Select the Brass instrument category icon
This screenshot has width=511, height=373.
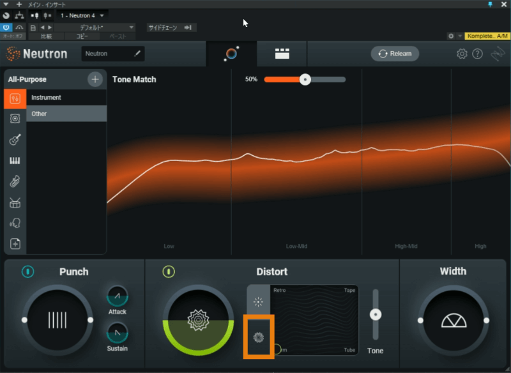click(15, 181)
